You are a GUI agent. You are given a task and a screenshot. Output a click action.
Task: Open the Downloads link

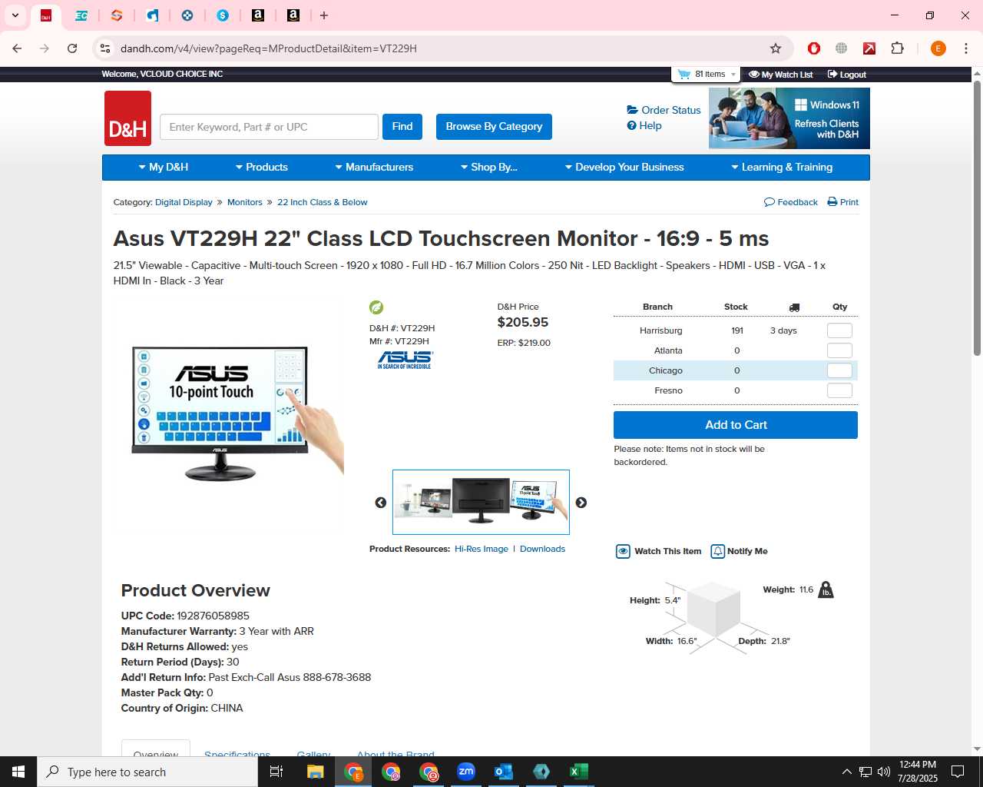542,549
